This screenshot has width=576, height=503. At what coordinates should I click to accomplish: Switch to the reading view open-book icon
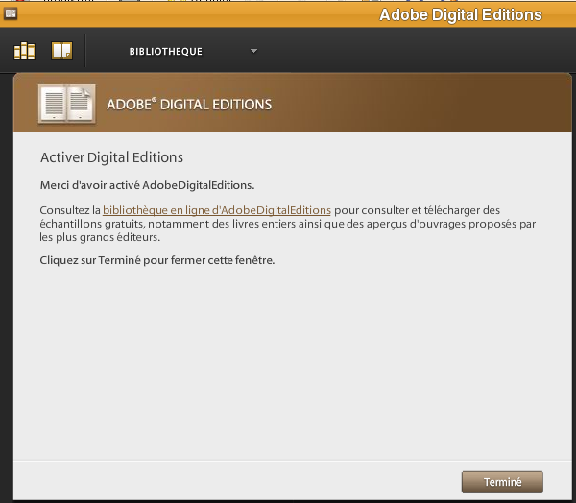pyautogui.click(x=61, y=51)
